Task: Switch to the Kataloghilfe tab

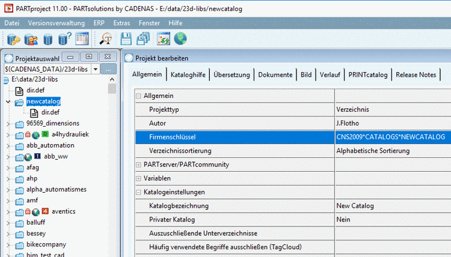Action: (188, 75)
